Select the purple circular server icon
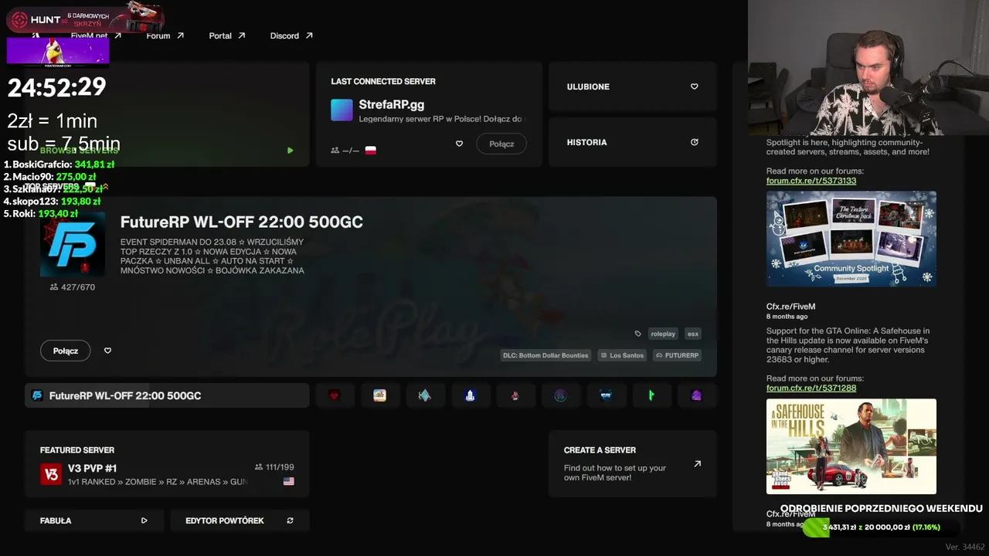The height and width of the screenshot is (556, 989). point(560,395)
